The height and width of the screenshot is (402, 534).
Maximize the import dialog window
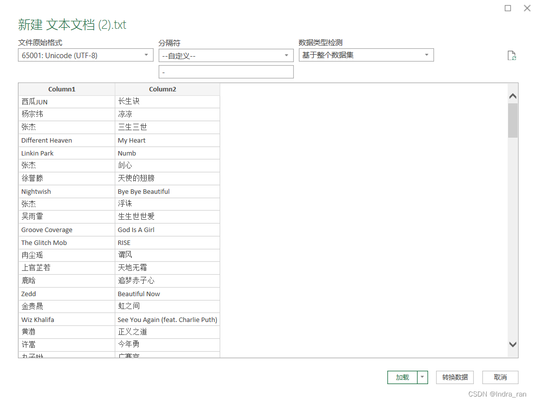[x=508, y=8]
